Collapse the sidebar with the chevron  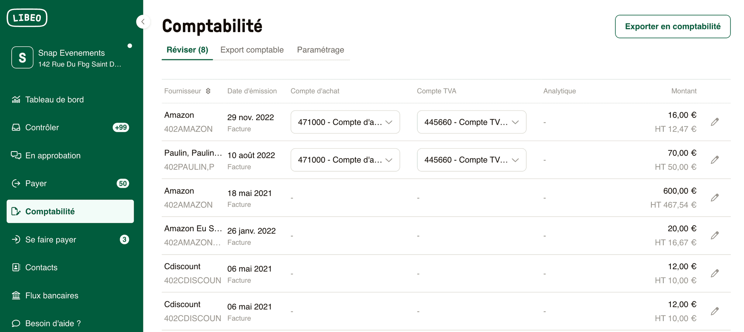143,22
